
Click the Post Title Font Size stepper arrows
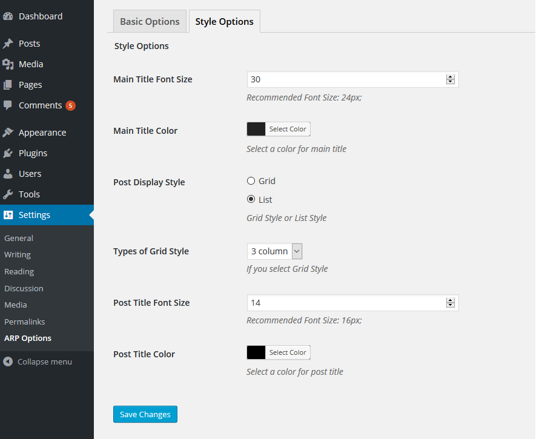coord(450,303)
